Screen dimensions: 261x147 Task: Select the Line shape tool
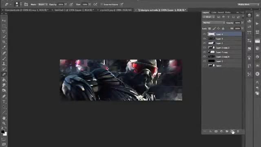tap(4, 112)
